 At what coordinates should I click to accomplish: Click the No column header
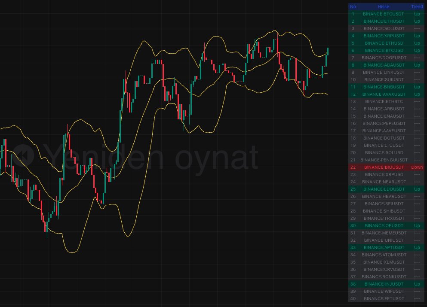tap(353, 7)
